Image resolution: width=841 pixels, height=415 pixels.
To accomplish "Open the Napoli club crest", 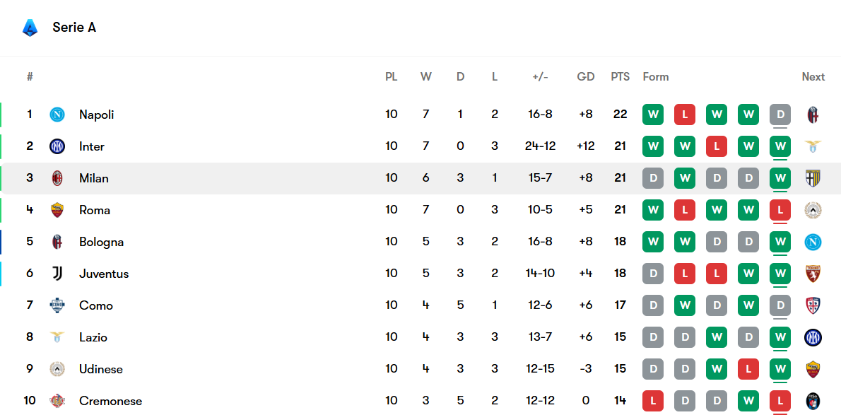I will [x=57, y=115].
